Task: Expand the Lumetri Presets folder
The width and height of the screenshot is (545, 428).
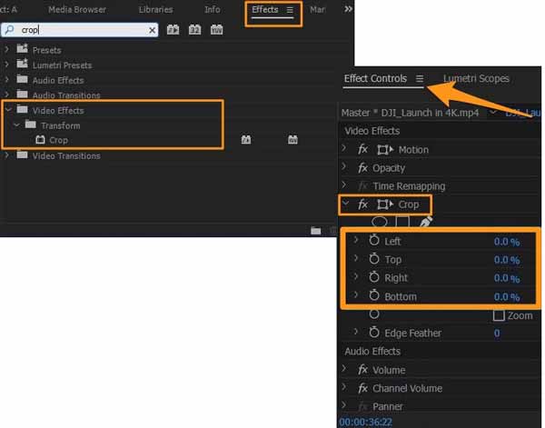Action: (x=8, y=65)
